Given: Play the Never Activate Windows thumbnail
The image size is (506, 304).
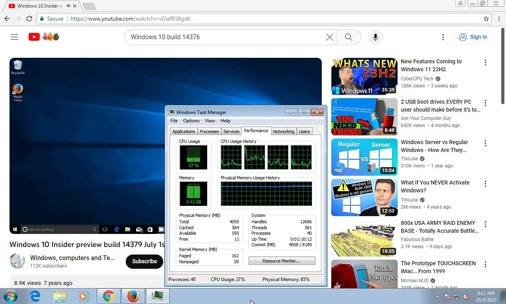Looking at the screenshot, I should click(x=364, y=198).
